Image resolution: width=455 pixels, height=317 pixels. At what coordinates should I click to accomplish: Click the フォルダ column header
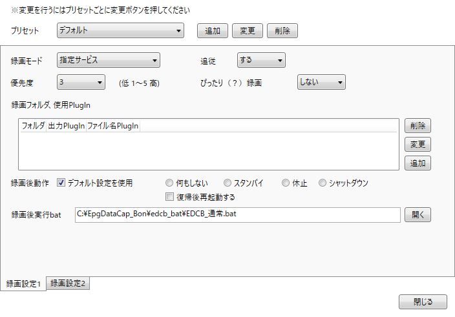pos(33,126)
